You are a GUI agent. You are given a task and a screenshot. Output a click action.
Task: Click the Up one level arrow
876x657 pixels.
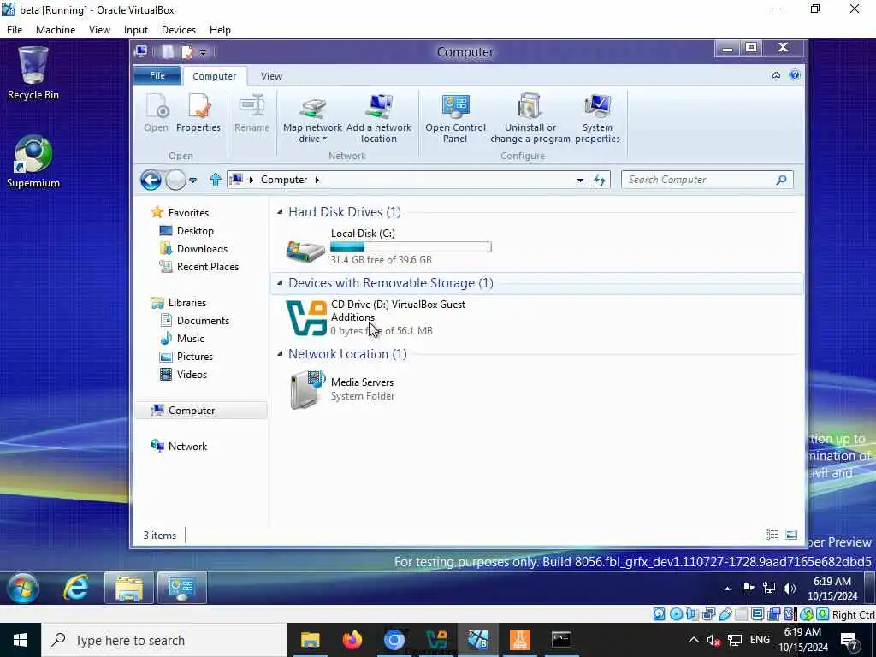point(215,180)
